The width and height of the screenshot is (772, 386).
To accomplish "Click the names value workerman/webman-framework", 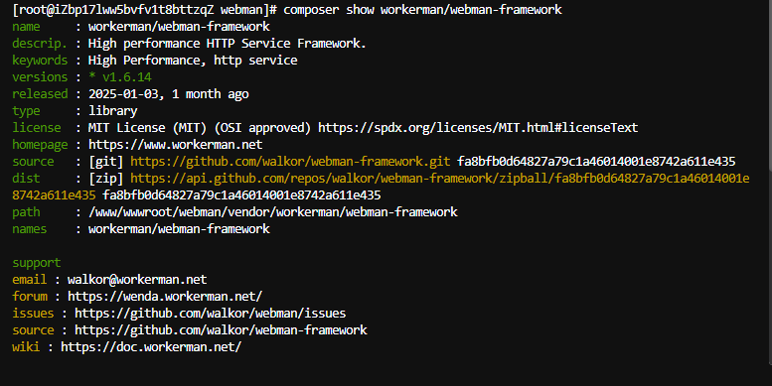I will click(179, 228).
